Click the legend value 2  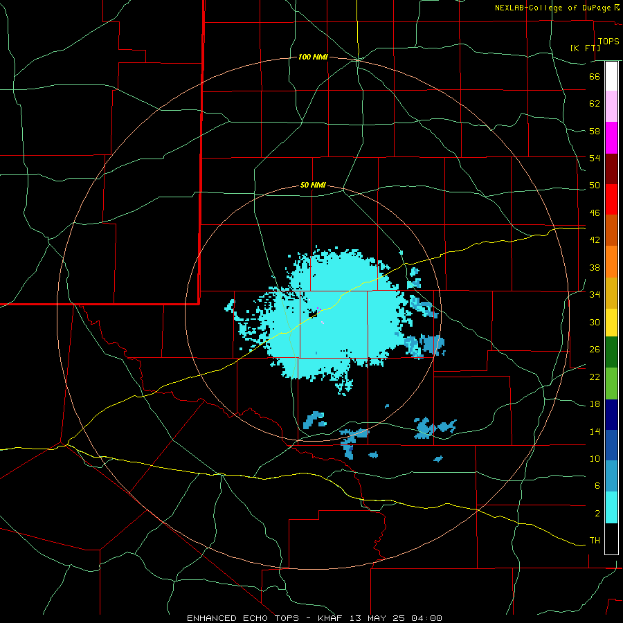click(597, 514)
